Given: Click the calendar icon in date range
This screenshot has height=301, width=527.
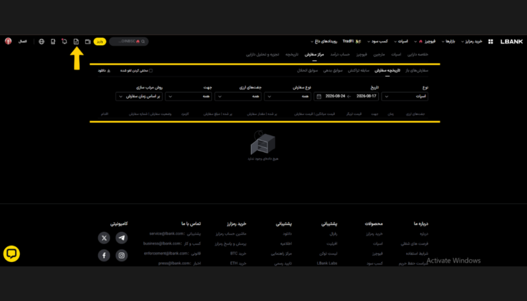Looking at the screenshot, I should tap(319, 96).
